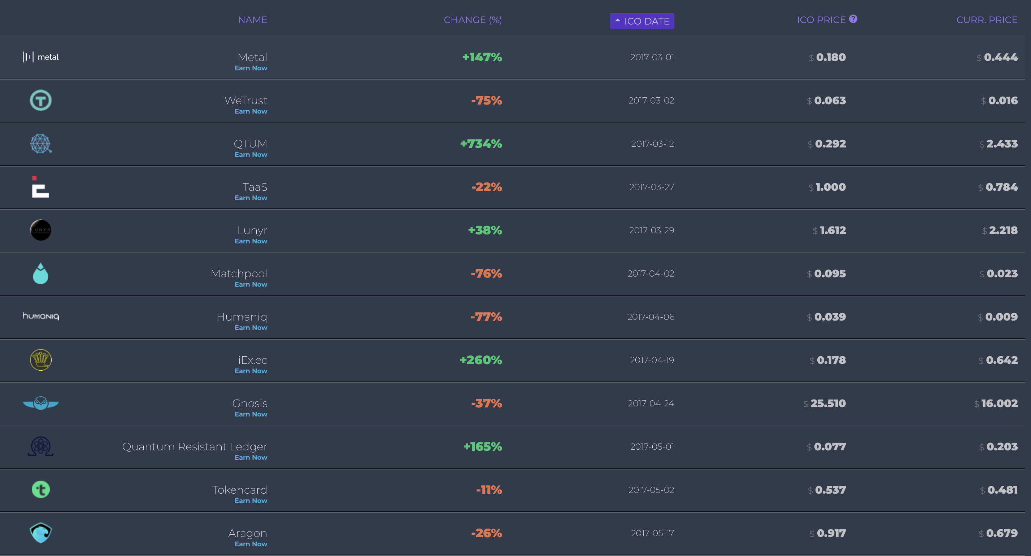Click the green Tokencard logo
This screenshot has height=556, width=1031.
tap(40, 490)
